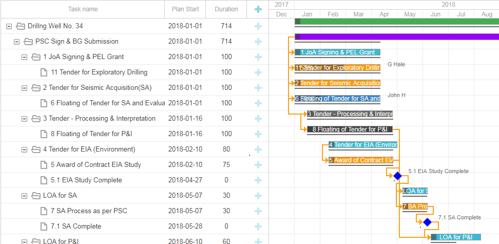Click the Mar month header in timeline

pyautogui.click(x=359, y=14)
